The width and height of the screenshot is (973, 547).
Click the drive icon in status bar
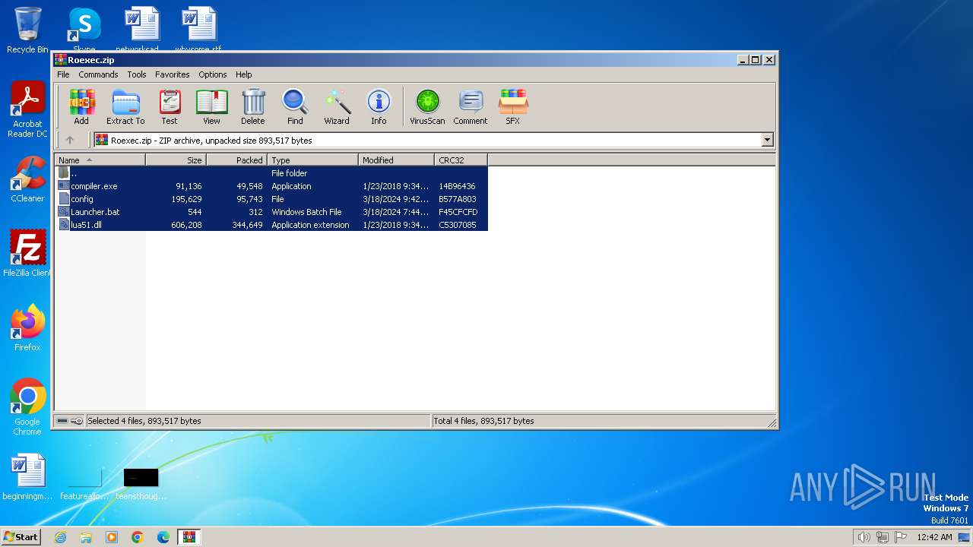pyautogui.click(x=62, y=421)
